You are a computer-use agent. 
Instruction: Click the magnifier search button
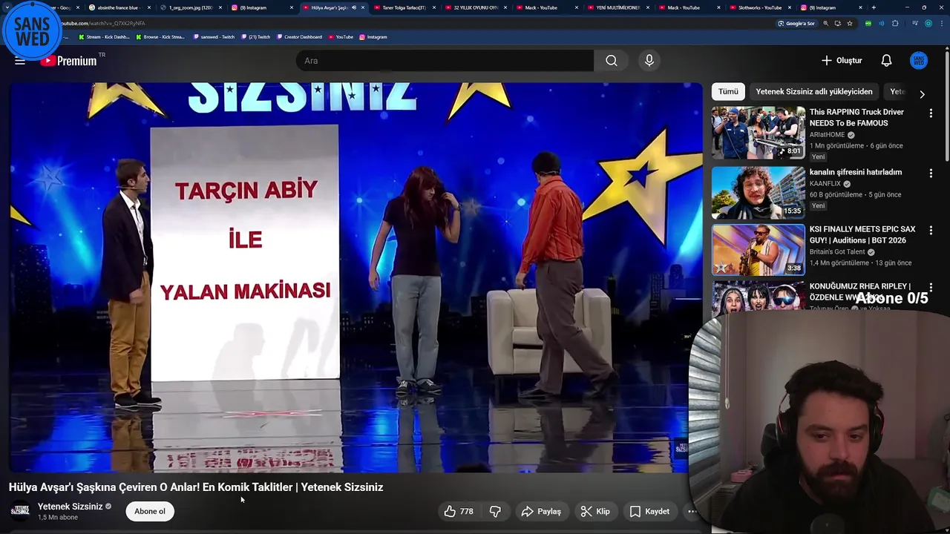(x=611, y=61)
